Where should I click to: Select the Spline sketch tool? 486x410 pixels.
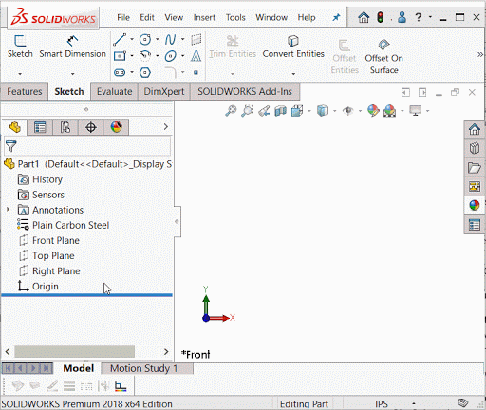pyautogui.click(x=171, y=40)
